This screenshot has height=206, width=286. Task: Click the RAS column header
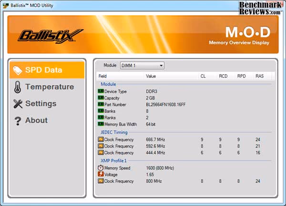[x=262, y=76]
